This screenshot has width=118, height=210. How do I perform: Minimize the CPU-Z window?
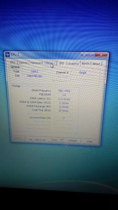(x=84, y=55)
